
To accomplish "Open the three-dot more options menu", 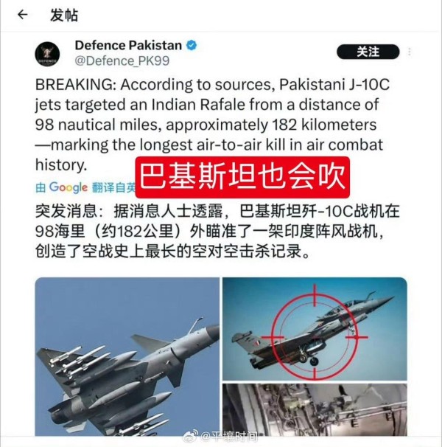I will 410,52.
